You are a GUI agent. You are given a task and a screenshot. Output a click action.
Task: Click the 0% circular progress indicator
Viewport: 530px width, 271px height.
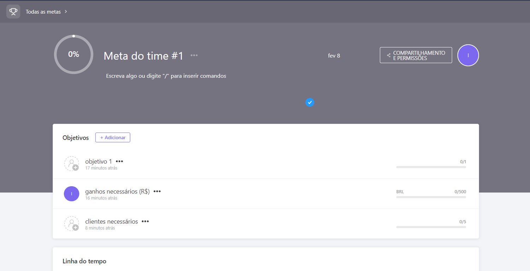tap(73, 54)
